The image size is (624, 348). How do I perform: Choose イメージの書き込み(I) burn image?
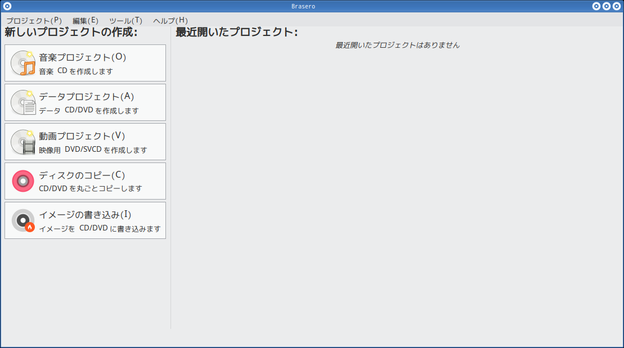coord(85,220)
